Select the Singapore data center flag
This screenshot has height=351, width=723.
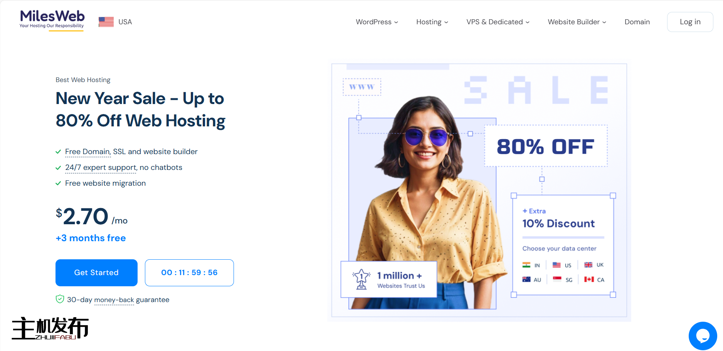[557, 280]
